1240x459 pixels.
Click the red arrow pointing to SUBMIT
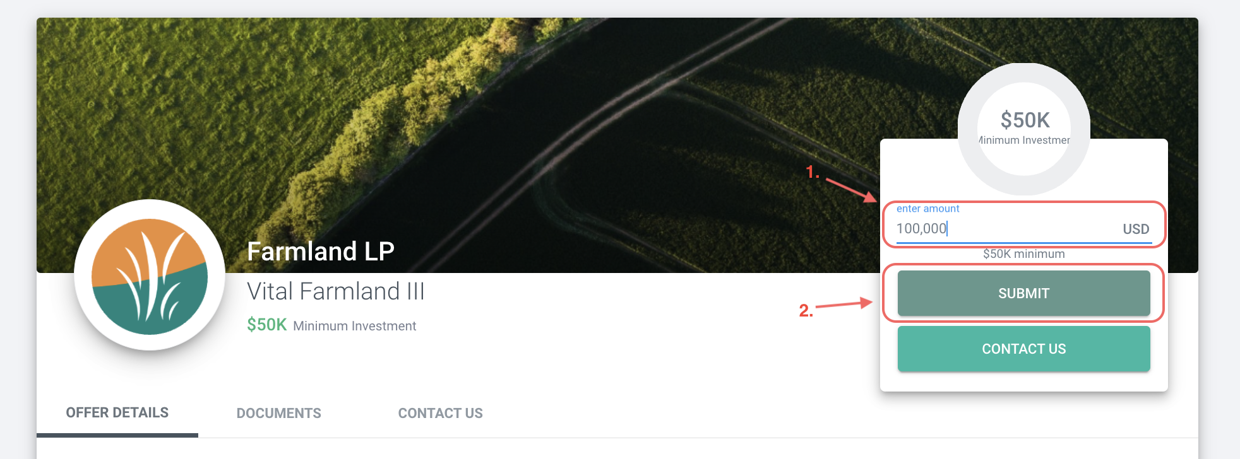[844, 304]
